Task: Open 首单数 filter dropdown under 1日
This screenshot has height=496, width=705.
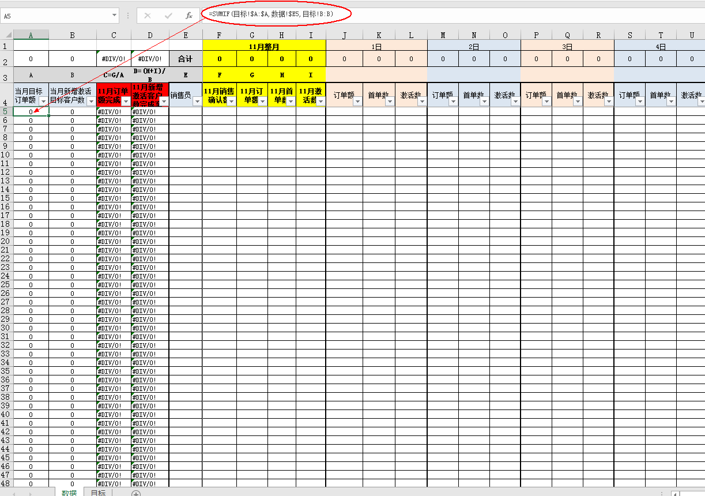Action: (x=390, y=101)
